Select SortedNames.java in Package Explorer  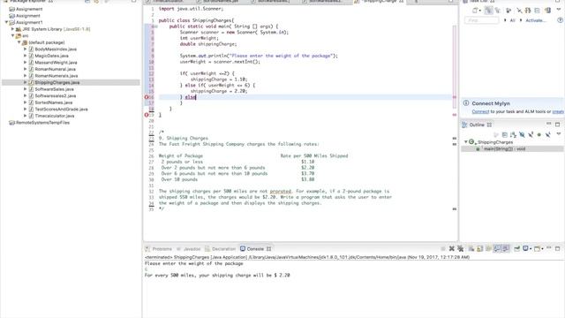(53, 102)
